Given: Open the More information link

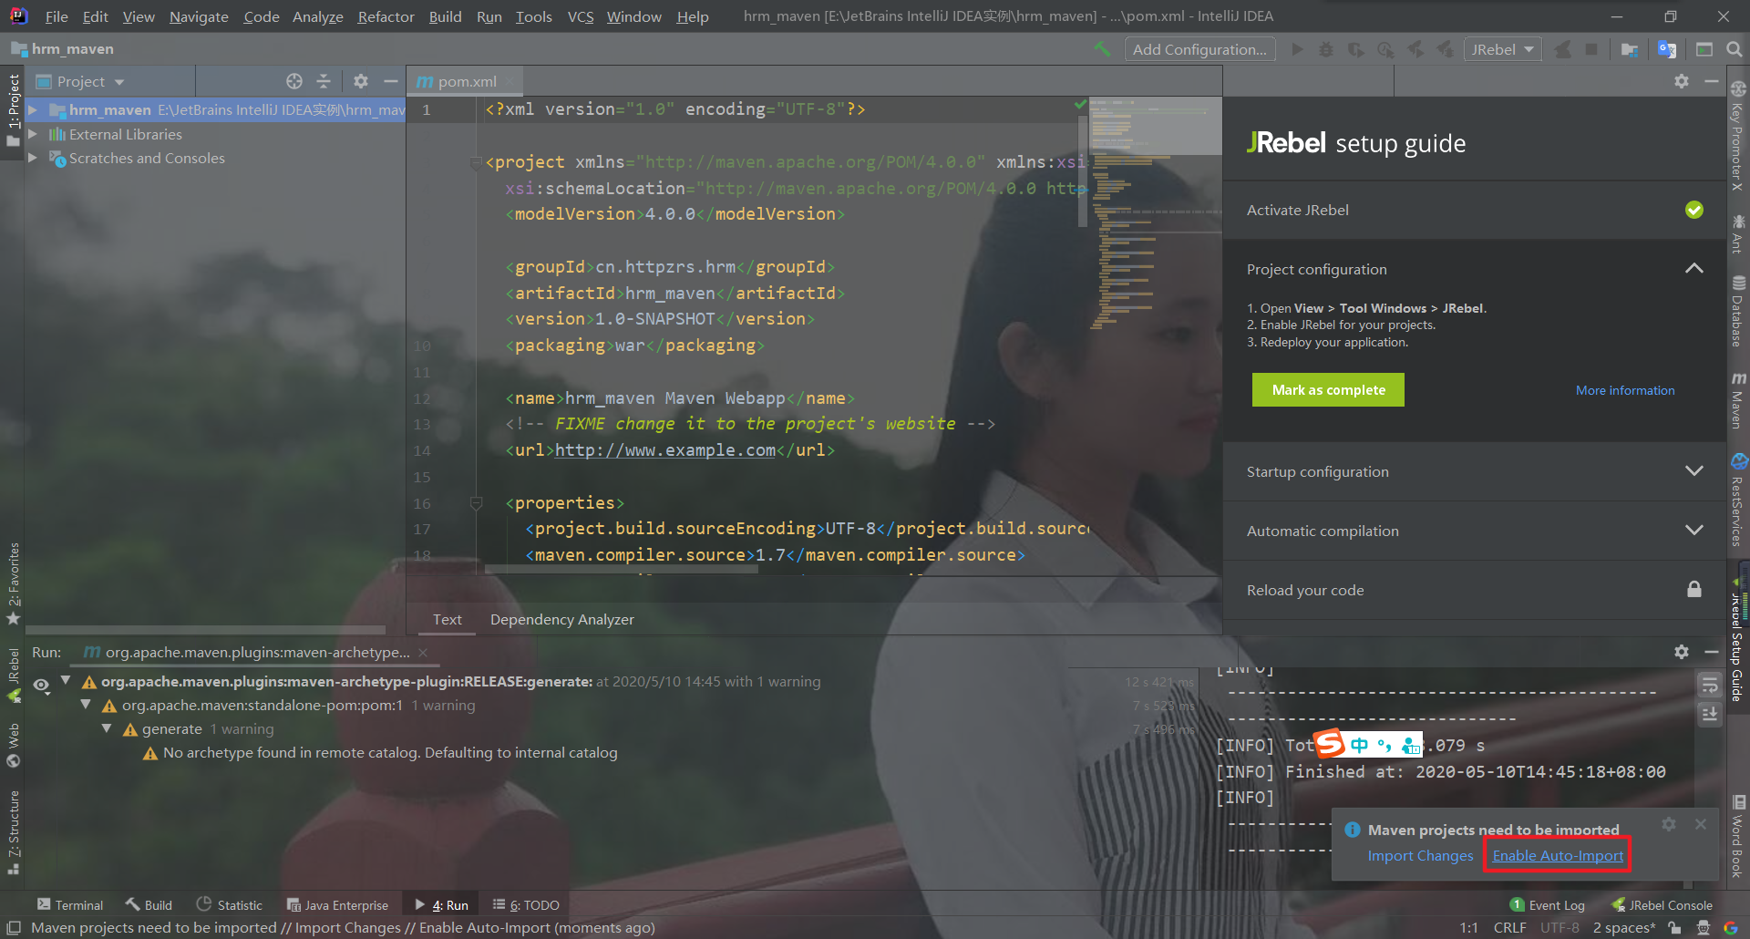Looking at the screenshot, I should (1625, 390).
